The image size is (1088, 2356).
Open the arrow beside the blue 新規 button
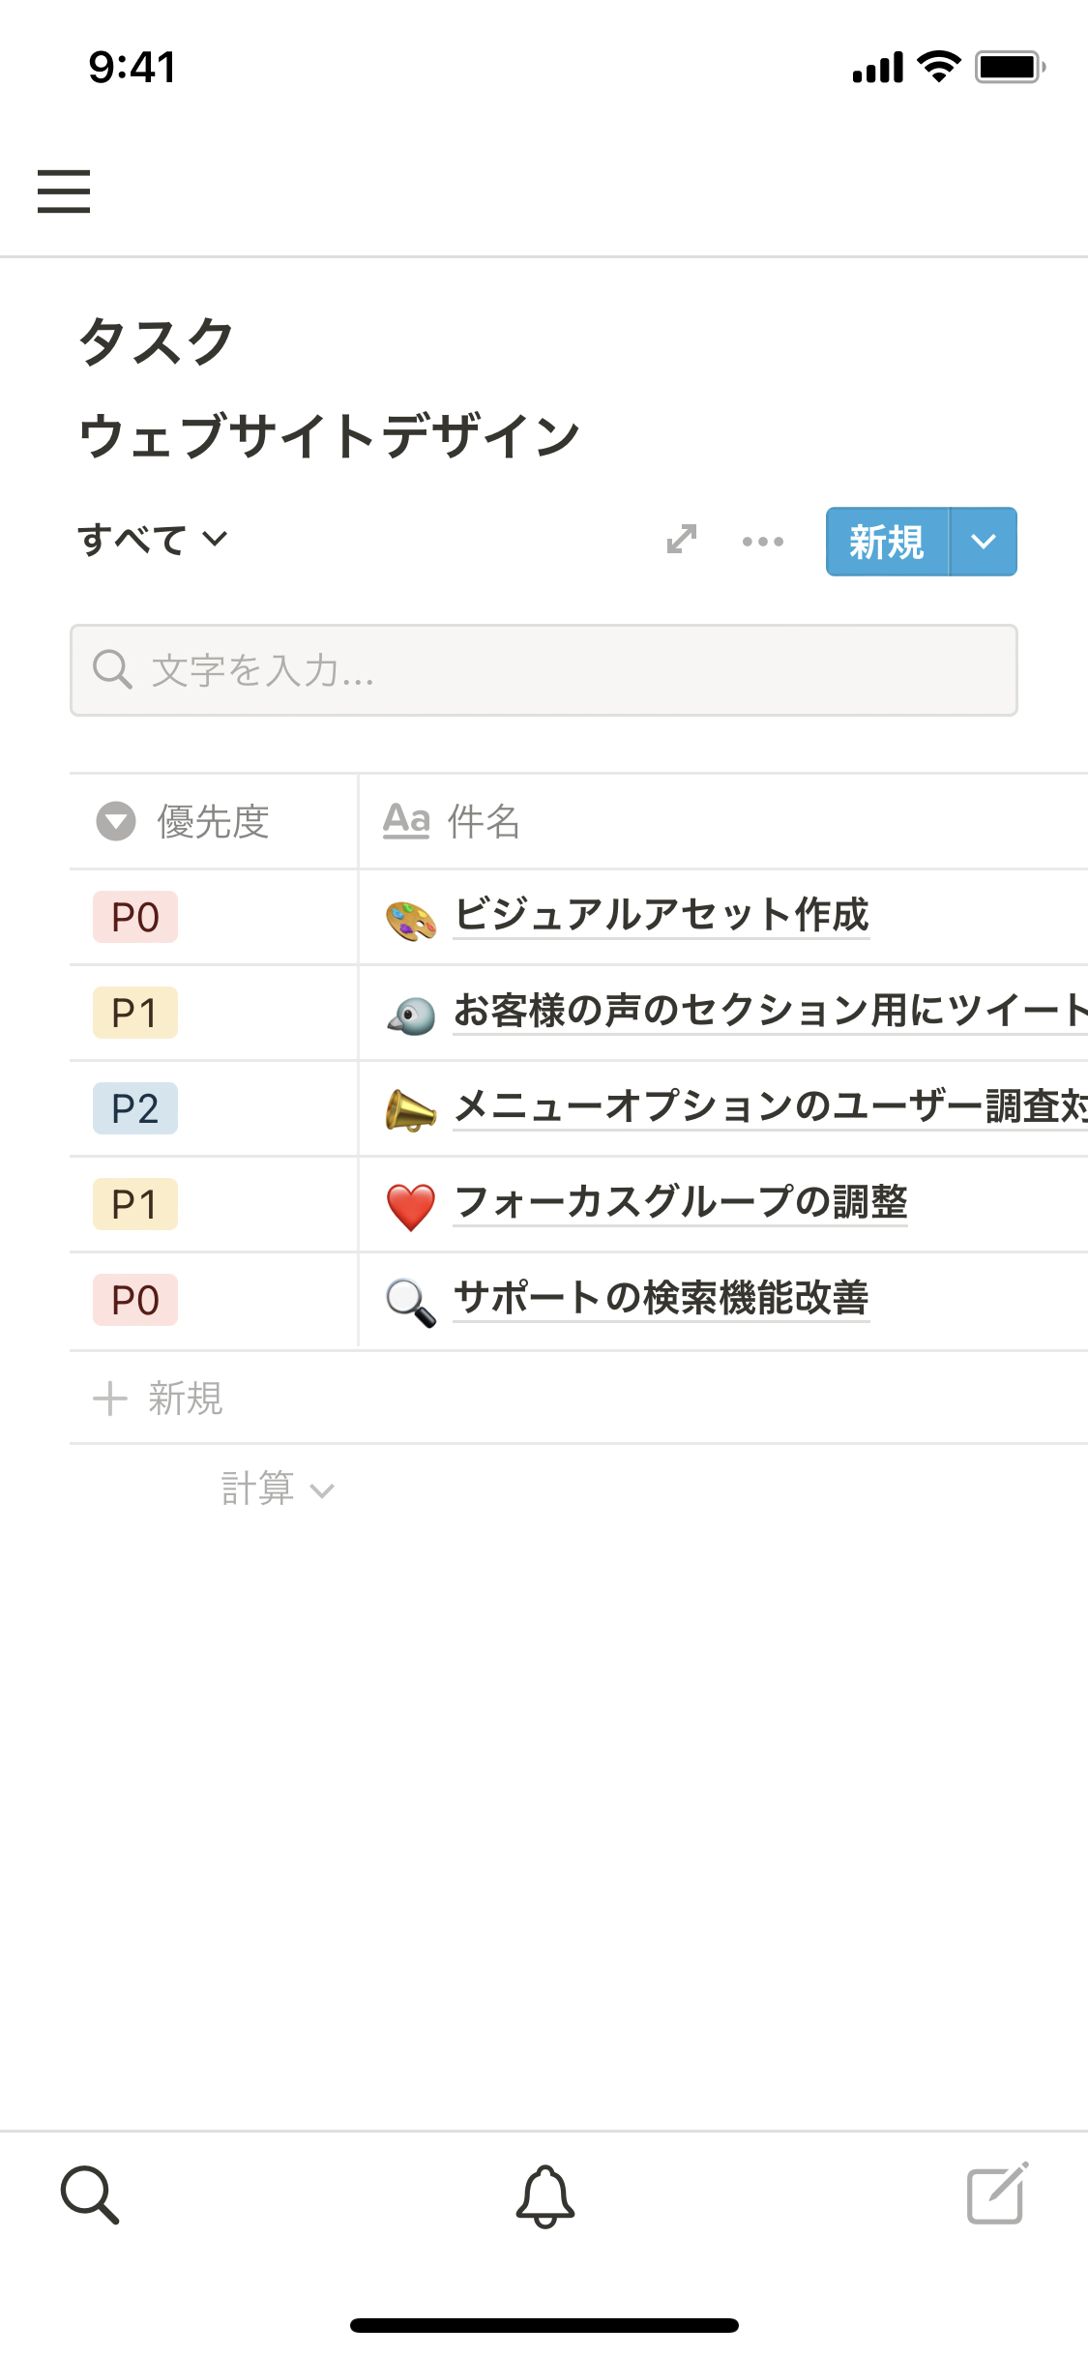point(984,542)
